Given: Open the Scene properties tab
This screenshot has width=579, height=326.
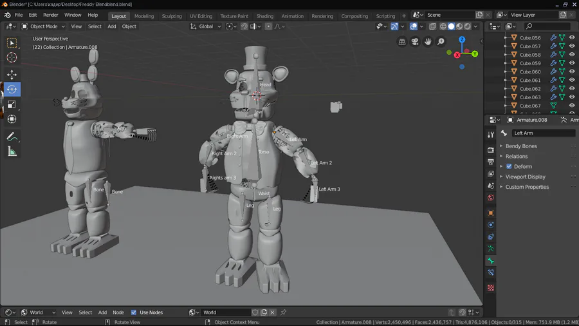Looking at the screenshot, I should pos(491,186).
